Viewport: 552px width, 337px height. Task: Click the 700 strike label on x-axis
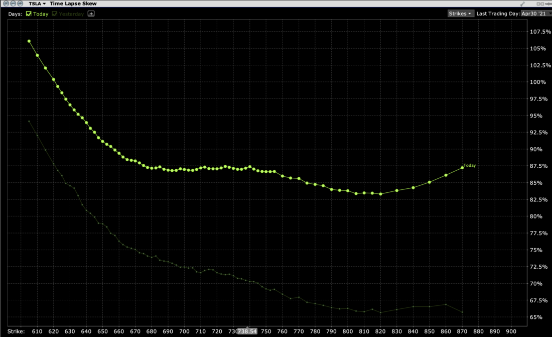(184, 331)
